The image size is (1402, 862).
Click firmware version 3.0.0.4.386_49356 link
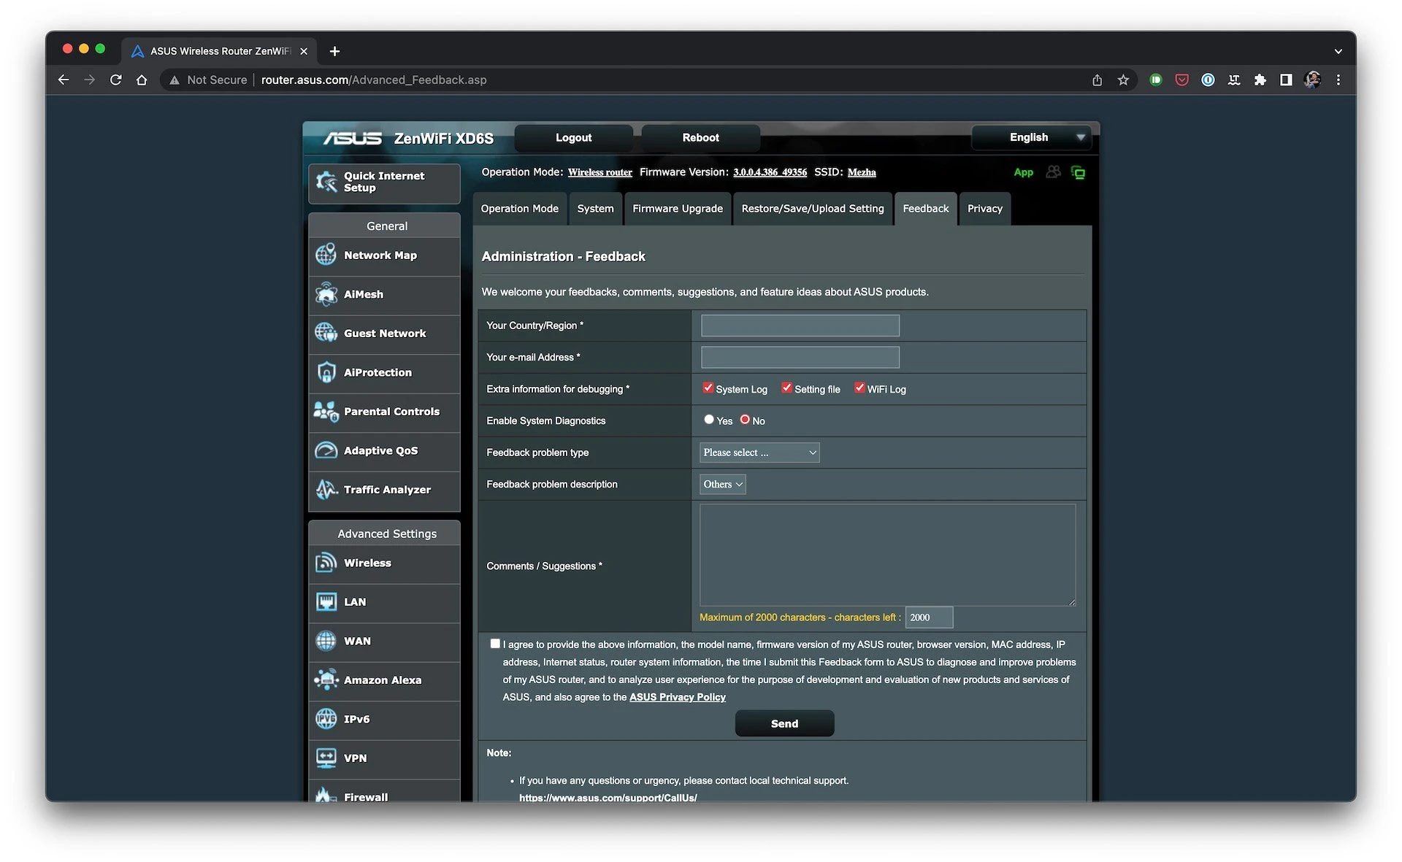[x=770, y=172]
